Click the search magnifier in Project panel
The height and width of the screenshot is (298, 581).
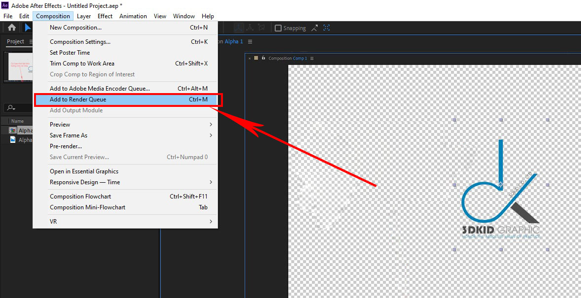[x=11, y=108]
